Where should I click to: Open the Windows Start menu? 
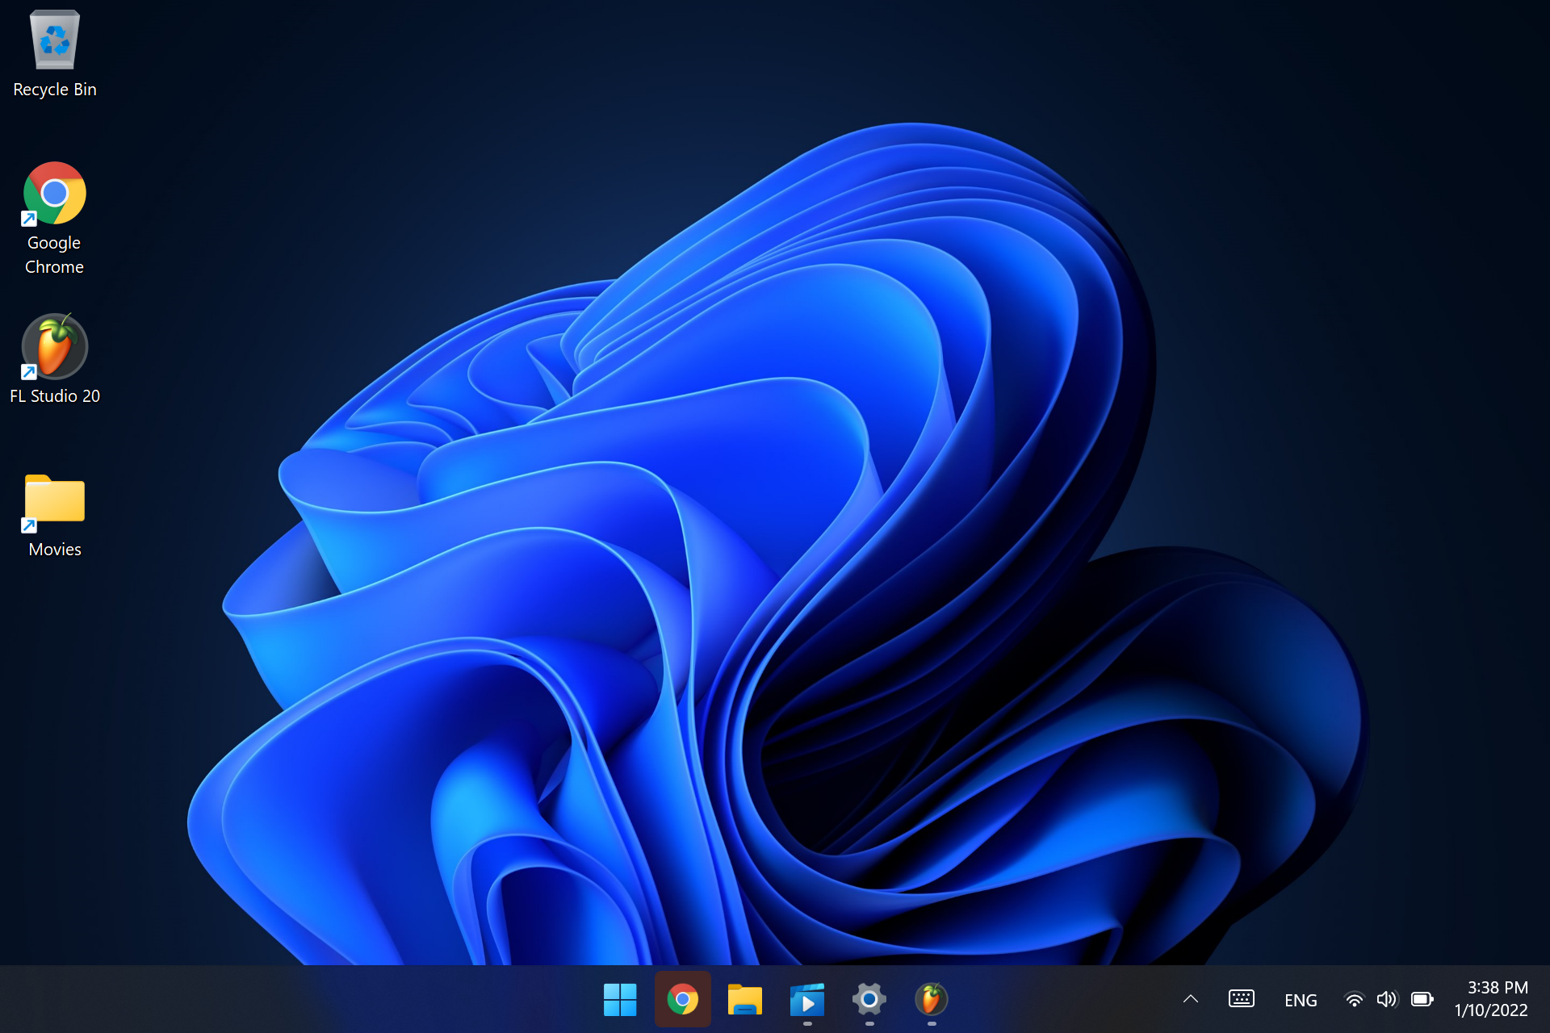(620, 1000)
